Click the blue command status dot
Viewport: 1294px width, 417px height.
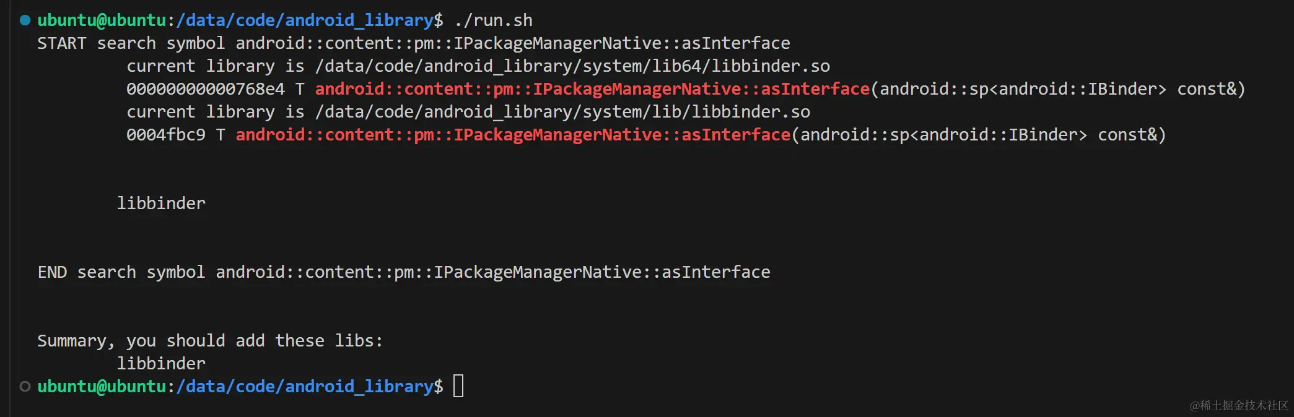25,20
